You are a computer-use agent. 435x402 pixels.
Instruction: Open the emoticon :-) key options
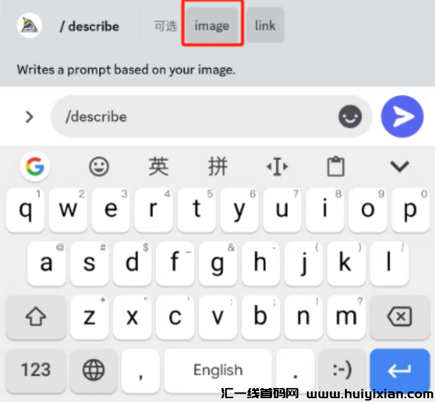tap(342, 370)
